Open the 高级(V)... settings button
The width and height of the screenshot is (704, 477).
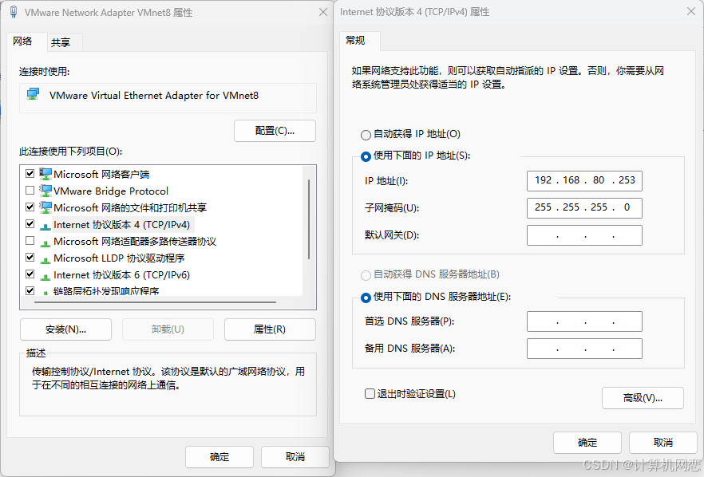click(x=643, y=398)
